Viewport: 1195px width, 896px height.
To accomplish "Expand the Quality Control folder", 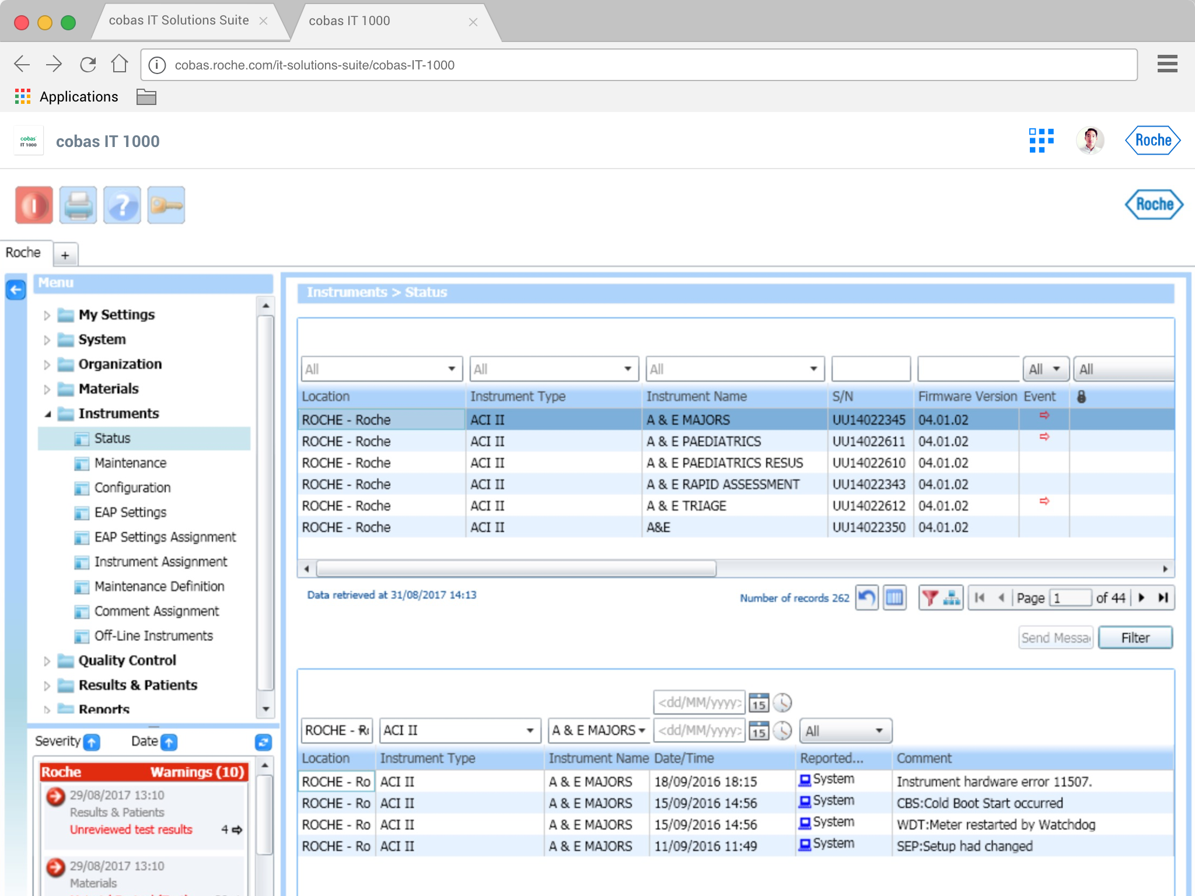I will coord(47,661).
